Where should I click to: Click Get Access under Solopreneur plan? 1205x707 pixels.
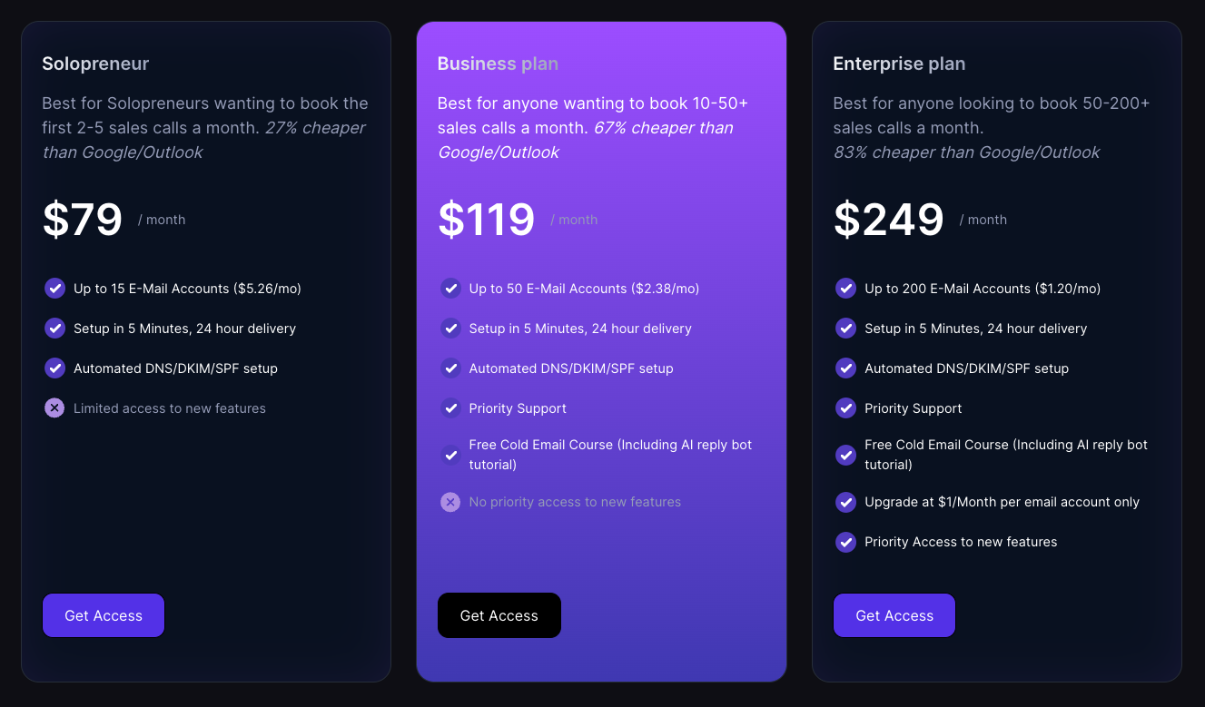click(x=104, y=615)
